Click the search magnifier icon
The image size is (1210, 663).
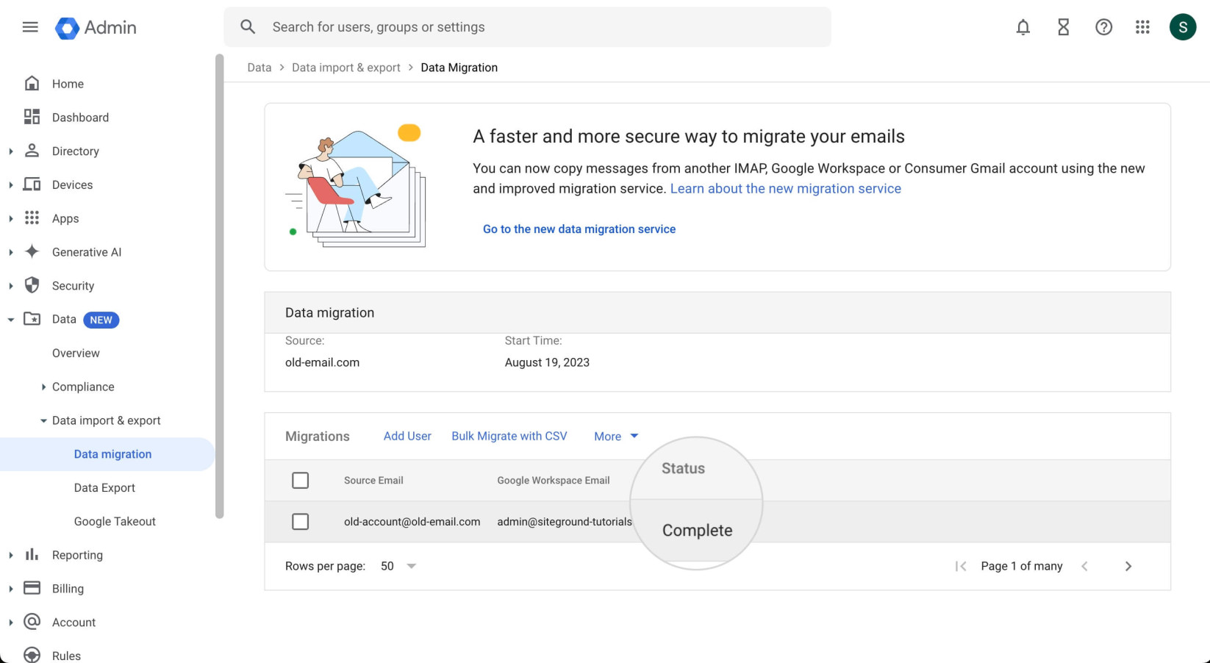247,26
